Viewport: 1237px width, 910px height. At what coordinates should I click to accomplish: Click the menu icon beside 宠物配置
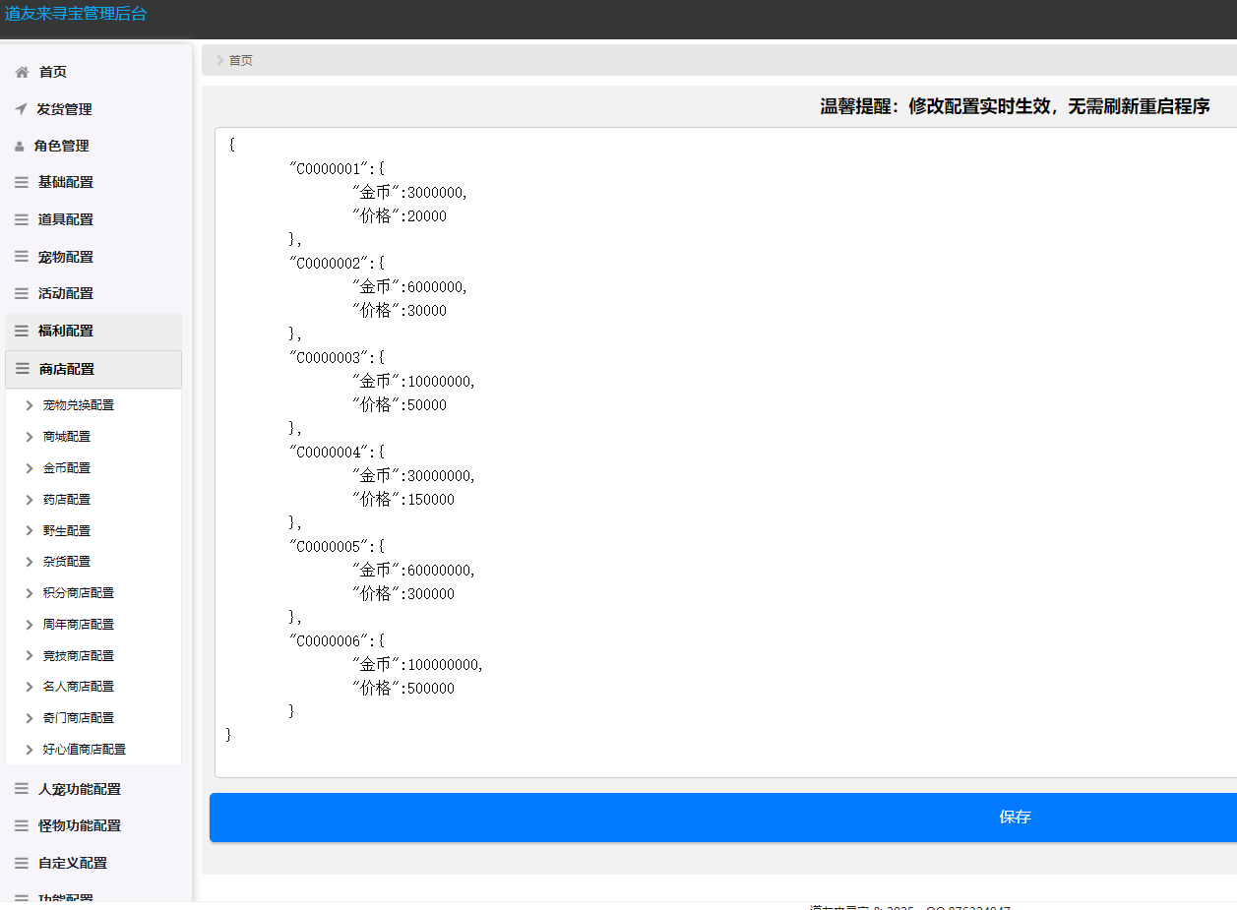pos(22,257)
